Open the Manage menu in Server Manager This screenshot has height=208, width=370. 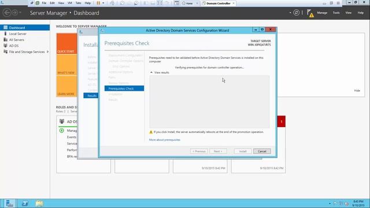click(322, 13)
